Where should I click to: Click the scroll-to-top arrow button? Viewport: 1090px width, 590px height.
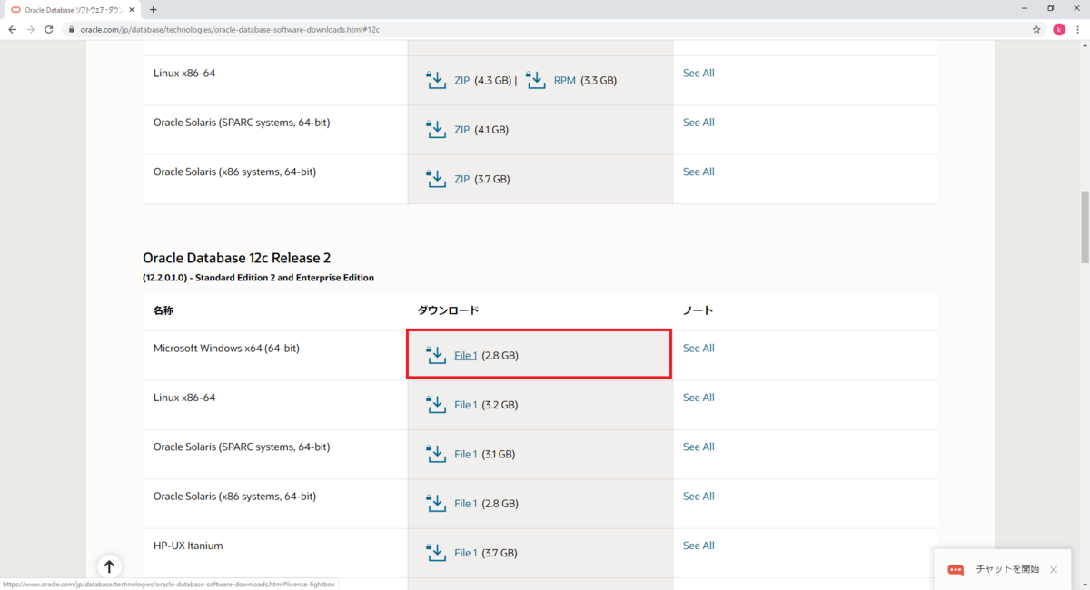point(109,566)
